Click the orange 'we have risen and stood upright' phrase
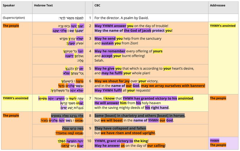Viewport: 240px width, 151px height. coord(128,133)
